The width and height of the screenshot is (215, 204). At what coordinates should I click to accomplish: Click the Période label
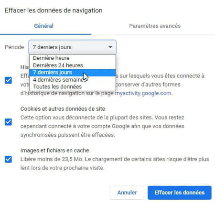[x=14, y=47]
